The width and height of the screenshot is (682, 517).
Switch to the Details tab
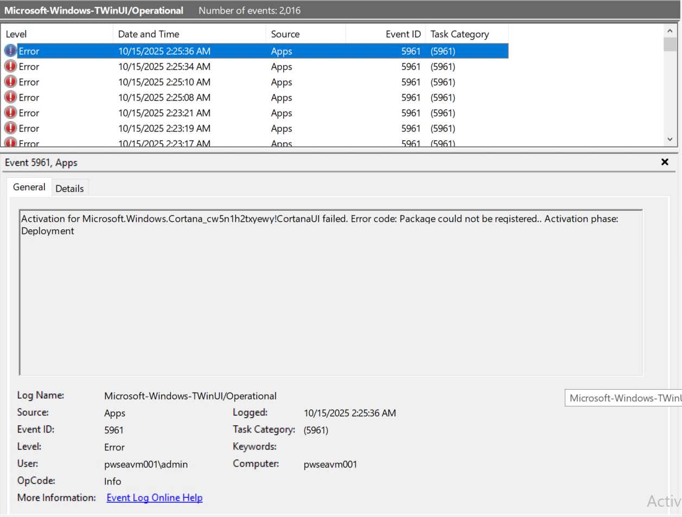[69, 189]
